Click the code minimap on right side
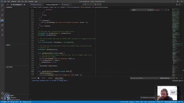The width and height of the screenshot is (184, 103). pos(177,42)
